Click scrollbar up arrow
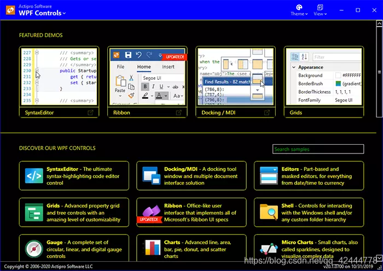Screen dimensions: 383x271 click(x=379, y=23)
